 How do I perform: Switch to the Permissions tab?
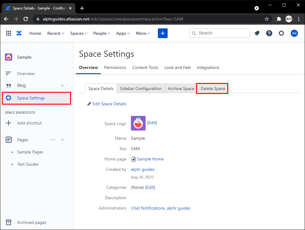pos(115,67)
